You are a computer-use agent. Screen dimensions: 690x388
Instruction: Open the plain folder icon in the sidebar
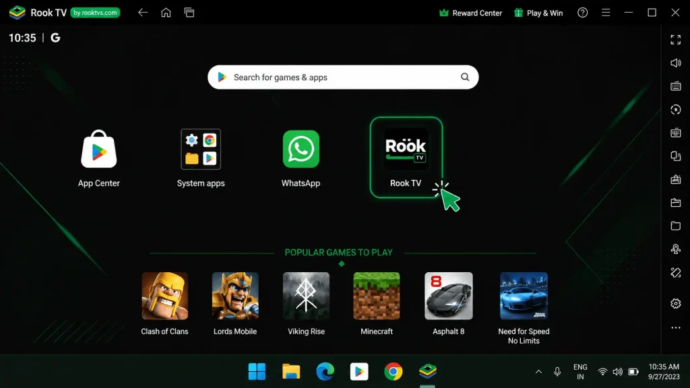[x=675, y=226]
